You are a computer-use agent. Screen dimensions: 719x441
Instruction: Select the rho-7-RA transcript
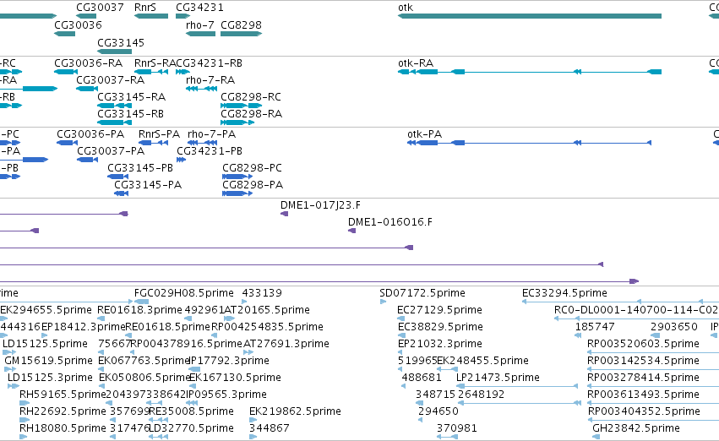coord(202,89)
